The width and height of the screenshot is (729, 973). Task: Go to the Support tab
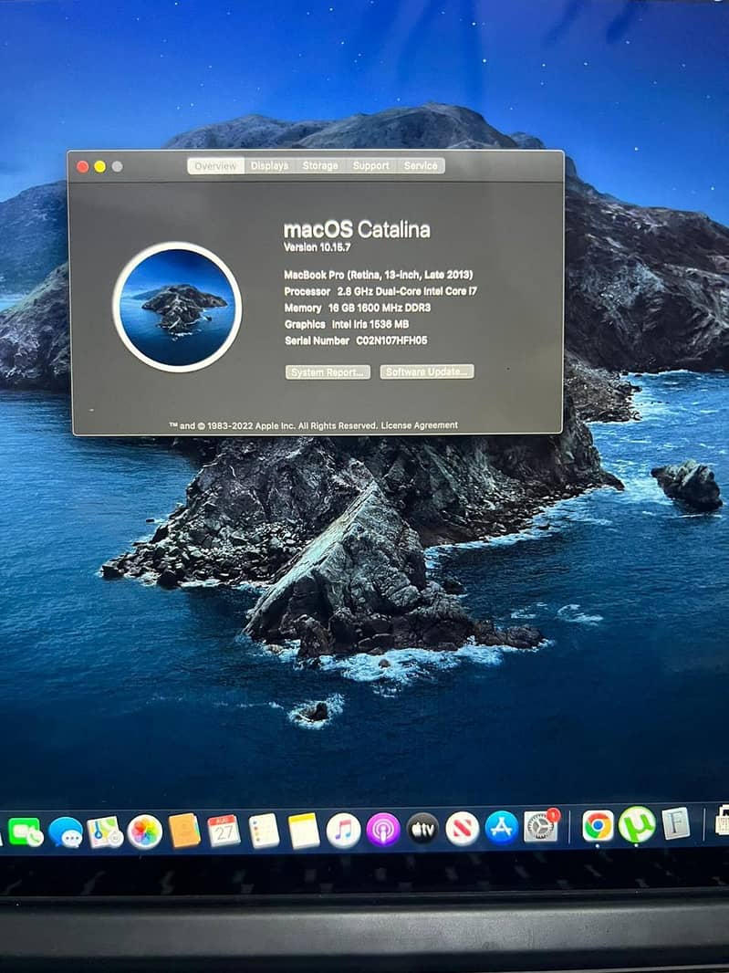371,166
